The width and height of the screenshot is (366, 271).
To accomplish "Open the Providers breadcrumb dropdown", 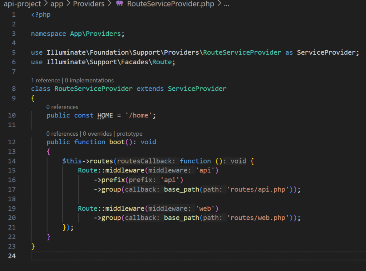I will (89, 4).
